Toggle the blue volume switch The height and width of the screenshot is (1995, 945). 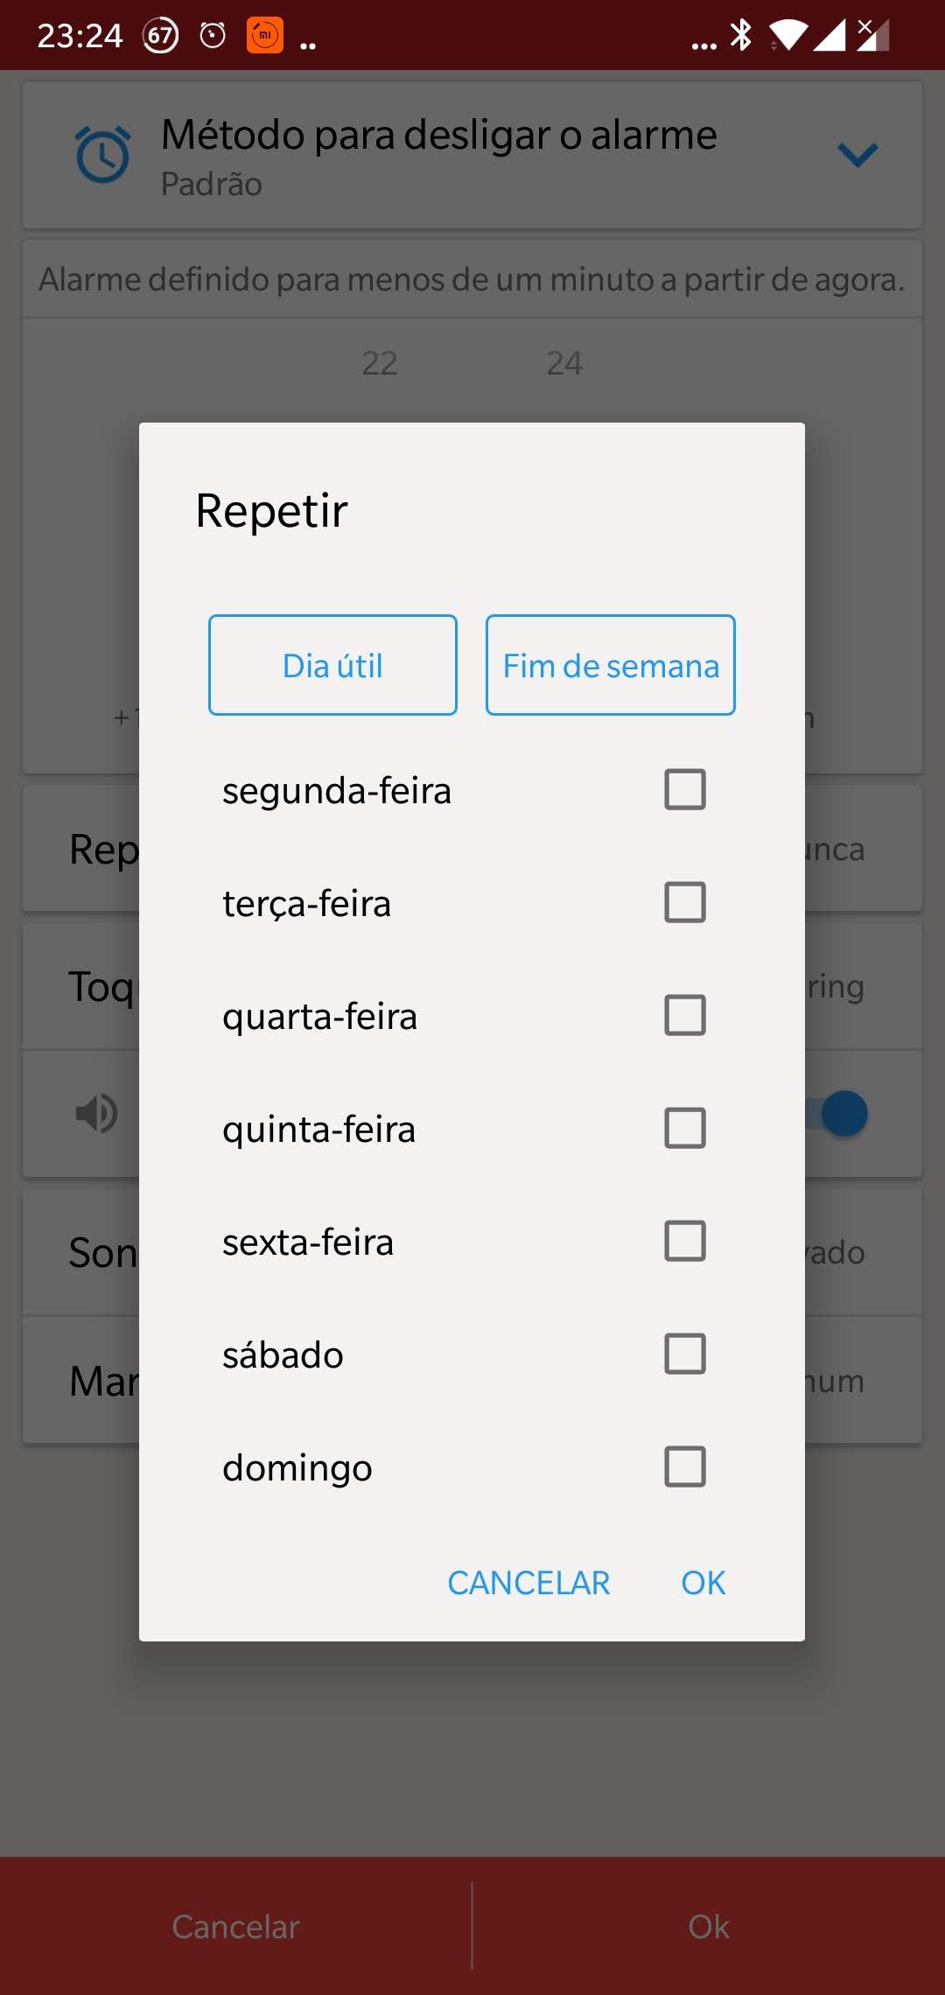[842, 1113]
